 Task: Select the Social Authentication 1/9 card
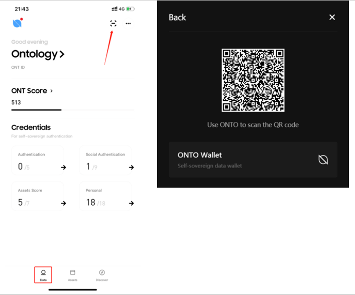[x=105, y=161]
